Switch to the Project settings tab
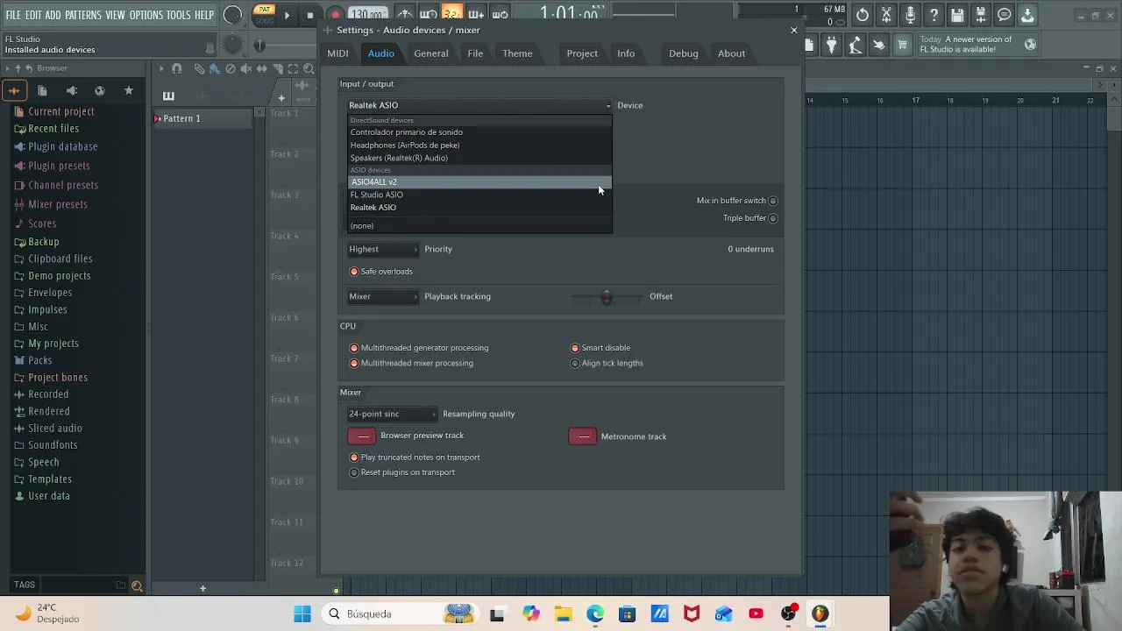The image size is (1122, 631). click(x=582, y=53)
